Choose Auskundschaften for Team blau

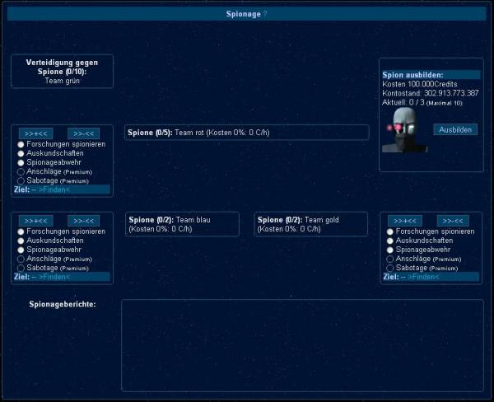click(x=21, y=241)
